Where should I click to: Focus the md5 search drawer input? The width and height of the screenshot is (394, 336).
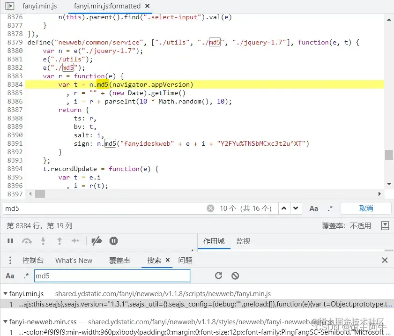112,276
